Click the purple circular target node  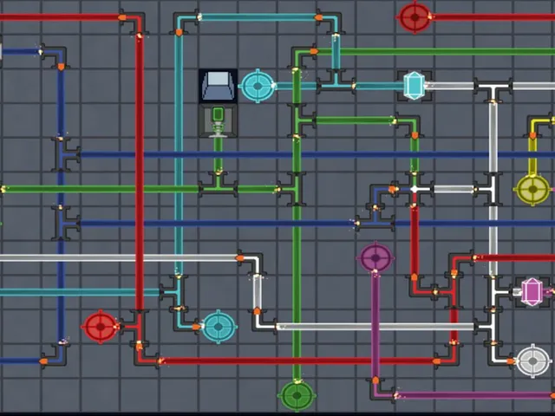pyautogui.click(x=375, y=258)
